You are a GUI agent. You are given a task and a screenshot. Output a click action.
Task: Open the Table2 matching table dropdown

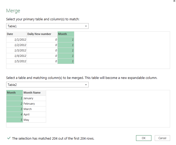[86, 85]
